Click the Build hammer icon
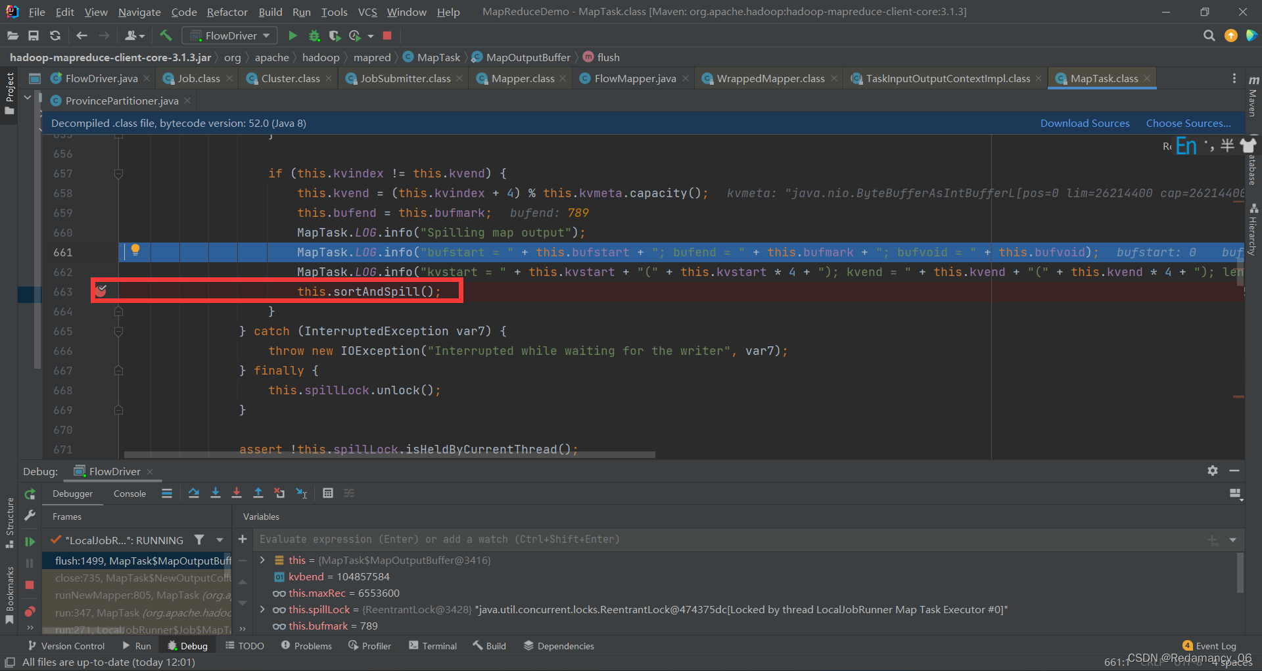Screen dimensions: 1262x671 (x=166, y=35)
